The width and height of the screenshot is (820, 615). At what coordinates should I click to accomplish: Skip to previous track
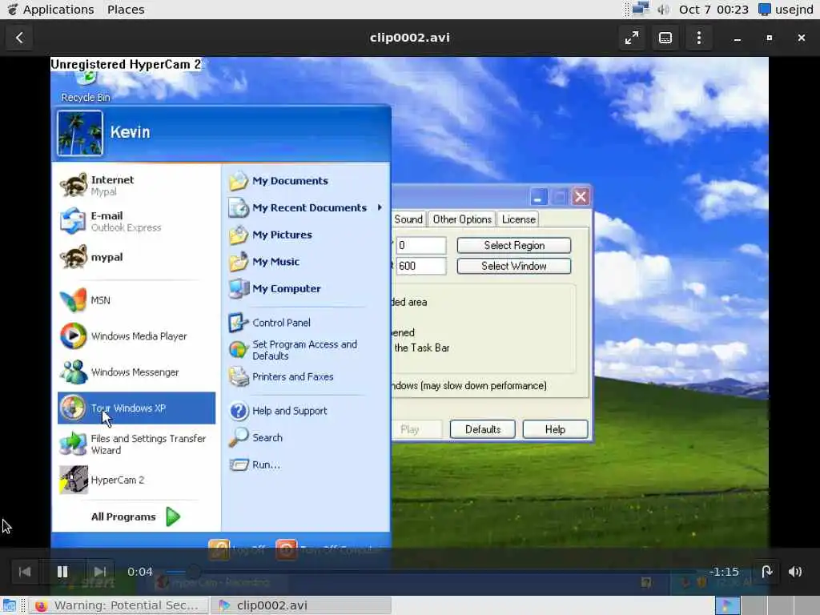[25, 572]
